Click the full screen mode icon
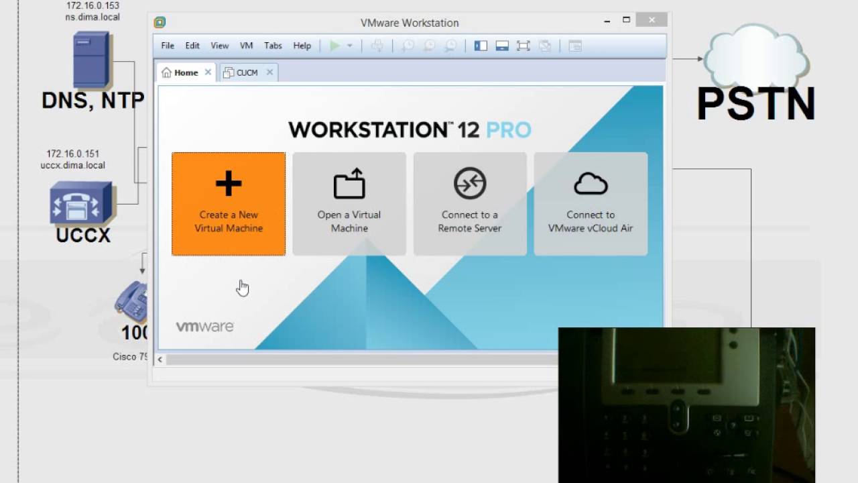The image size is (858, 483). [524, 46]
